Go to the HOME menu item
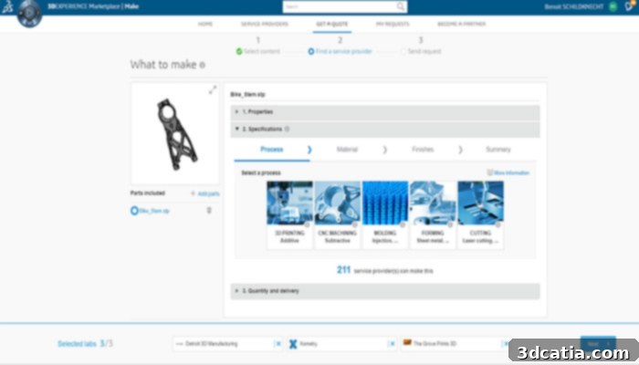The height and width of the screenshot is (365, 639). pos(205,24)
